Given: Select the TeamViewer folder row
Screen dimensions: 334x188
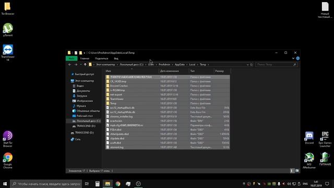Looking at the screenshot, I should tap(168, 99).
